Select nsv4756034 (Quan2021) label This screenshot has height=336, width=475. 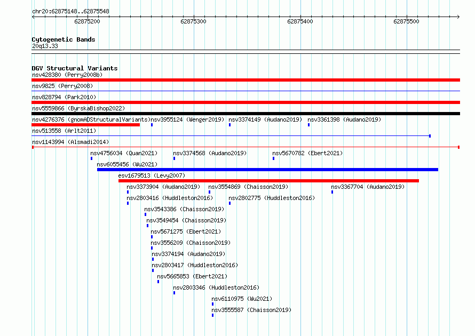pos(124,153)
